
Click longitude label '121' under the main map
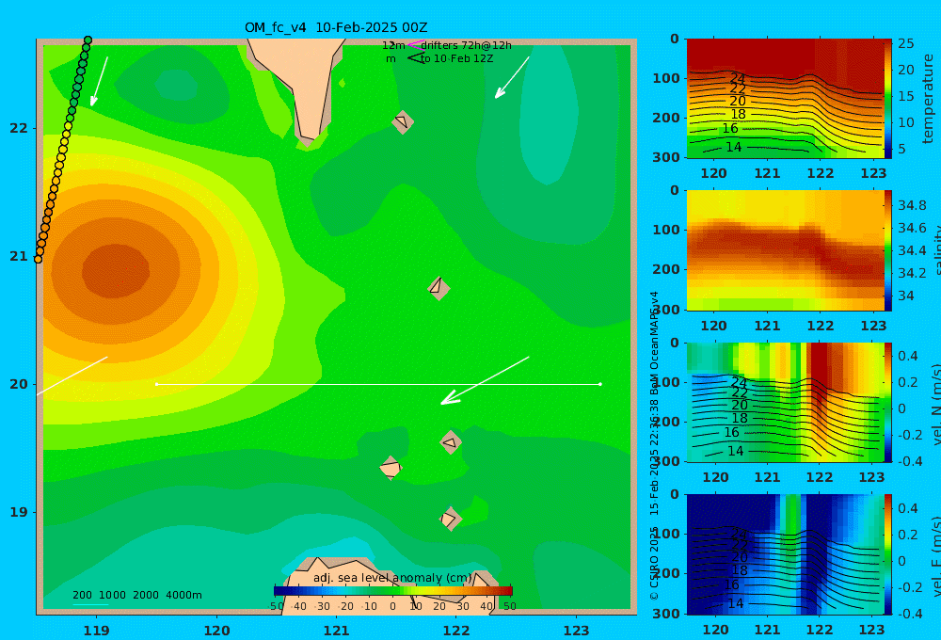(336, 631)
